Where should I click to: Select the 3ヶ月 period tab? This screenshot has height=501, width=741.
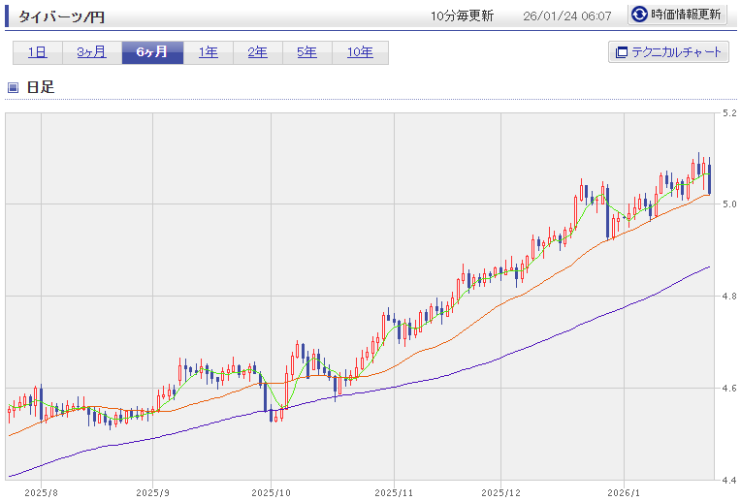pyautogui.click(x=92, y=52)
